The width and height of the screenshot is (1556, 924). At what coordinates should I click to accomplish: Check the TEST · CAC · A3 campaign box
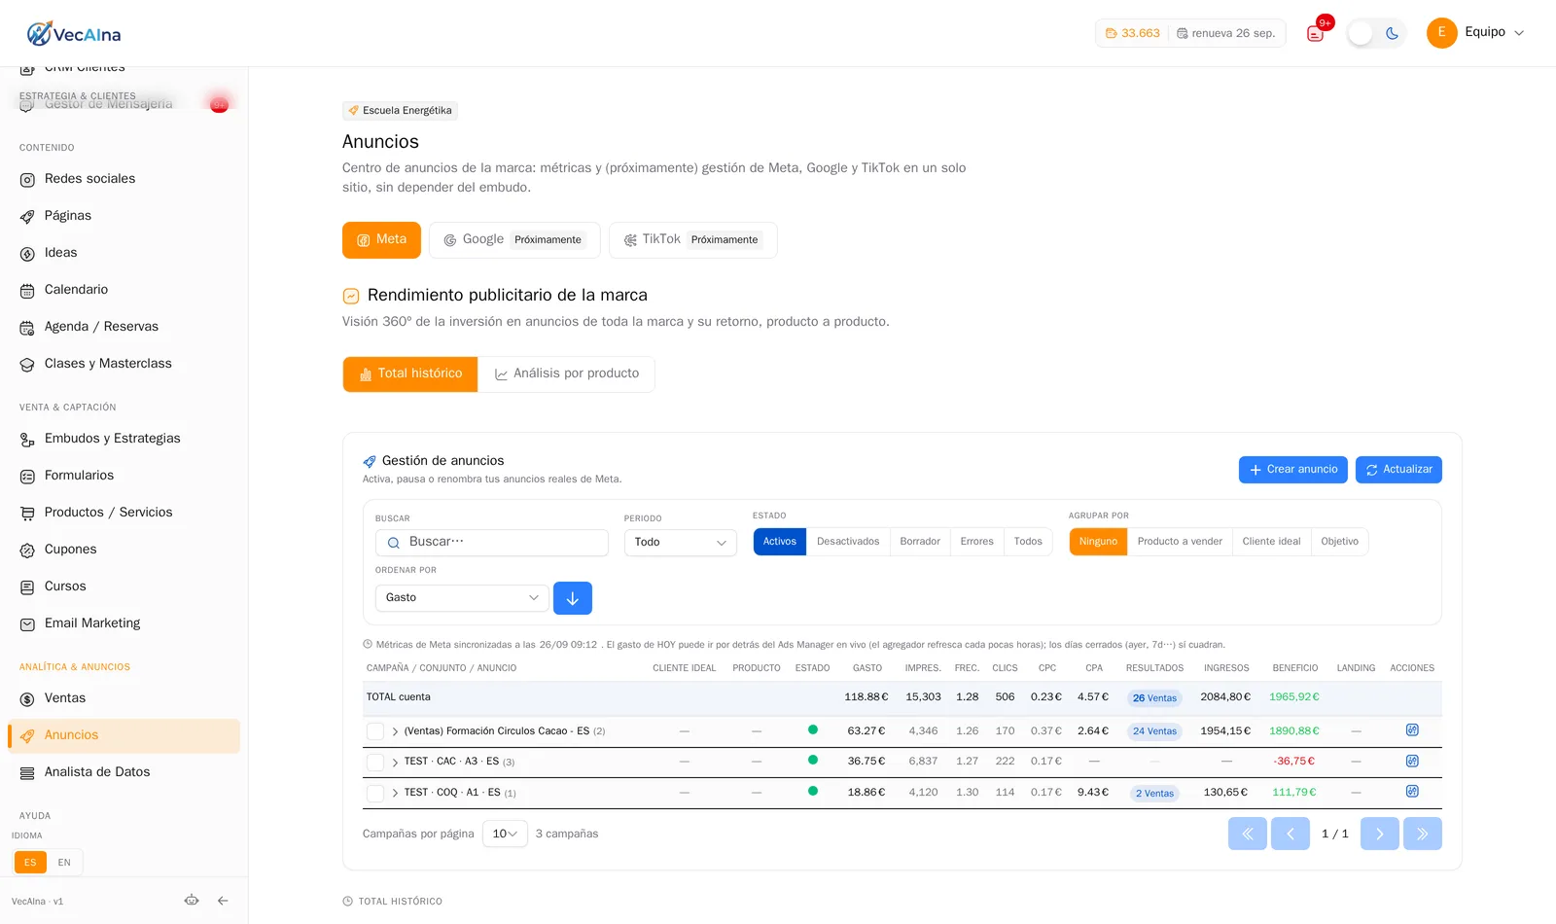(x=375, y=763)
